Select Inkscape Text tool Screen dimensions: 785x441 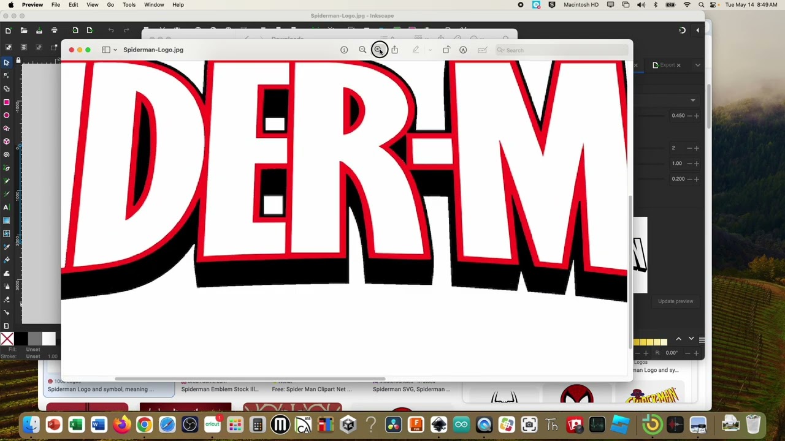[x=7, y=207]
